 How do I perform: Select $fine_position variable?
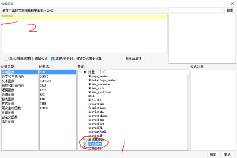[x=99, y=92]
